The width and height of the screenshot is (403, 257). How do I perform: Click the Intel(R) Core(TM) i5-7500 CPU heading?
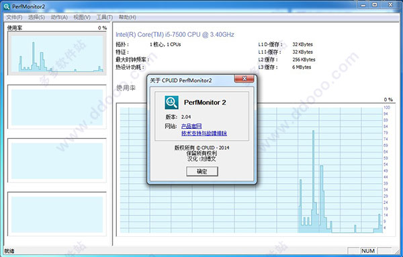175,34
